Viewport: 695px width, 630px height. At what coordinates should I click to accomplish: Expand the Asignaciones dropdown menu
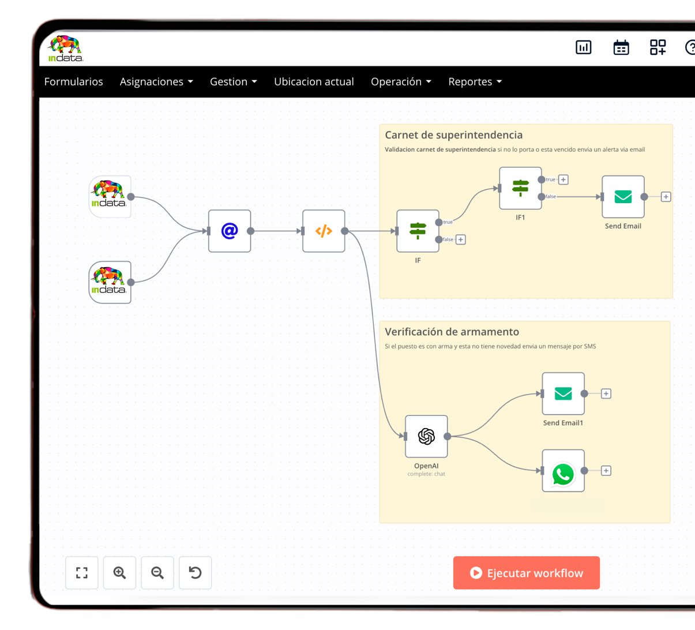click(156, 82)
